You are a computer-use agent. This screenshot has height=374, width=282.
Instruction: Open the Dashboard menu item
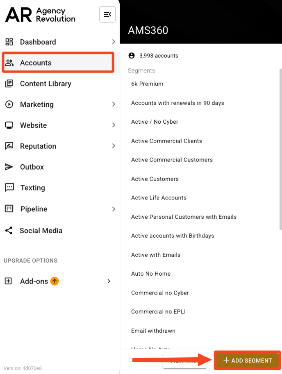click(60, 42)
